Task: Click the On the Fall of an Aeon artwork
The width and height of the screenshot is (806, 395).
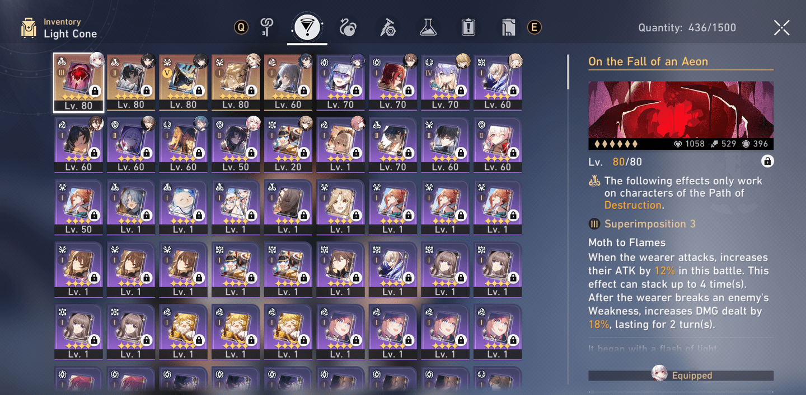Action: (x=681, y=110)
